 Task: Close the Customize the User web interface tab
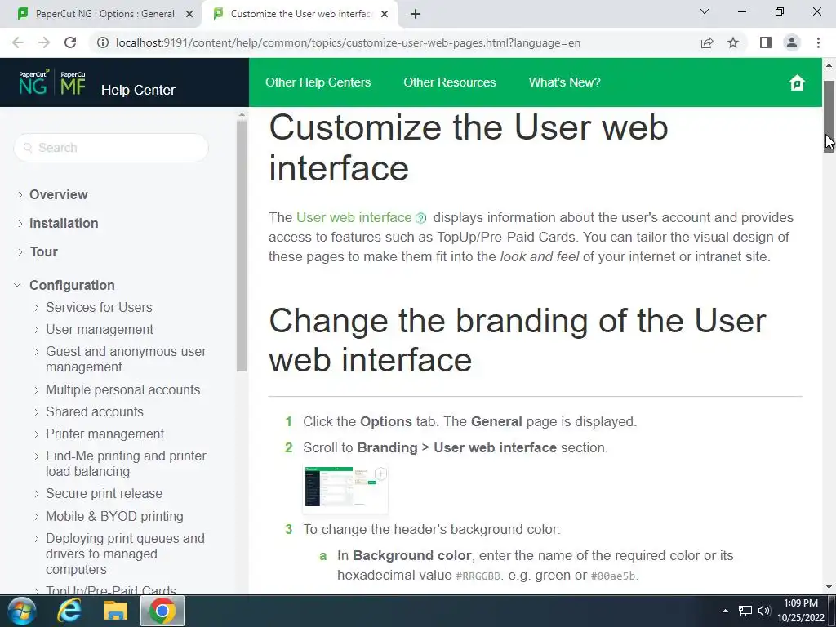click(385, 14)
